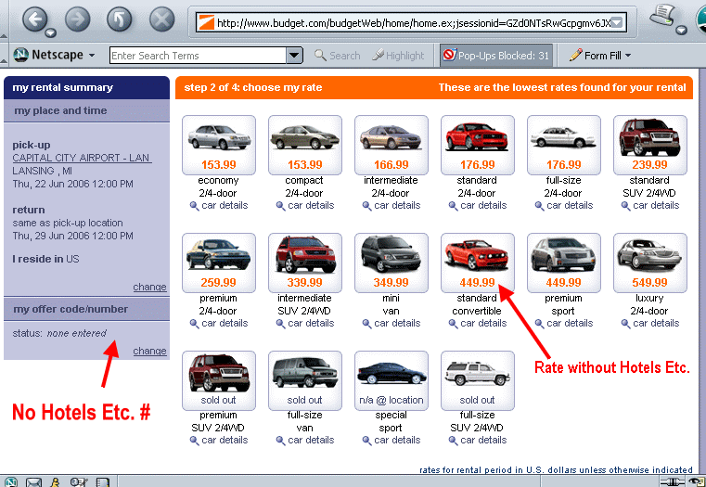Reload the page with the Reload icon
Screen dimensions: 706x487
coord(120,19)
